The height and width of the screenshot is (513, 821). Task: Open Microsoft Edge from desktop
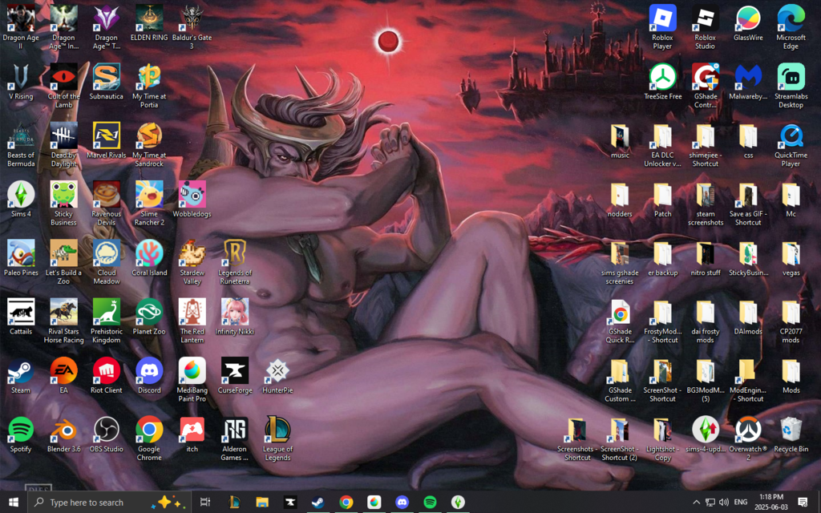(x=791, y=27)
